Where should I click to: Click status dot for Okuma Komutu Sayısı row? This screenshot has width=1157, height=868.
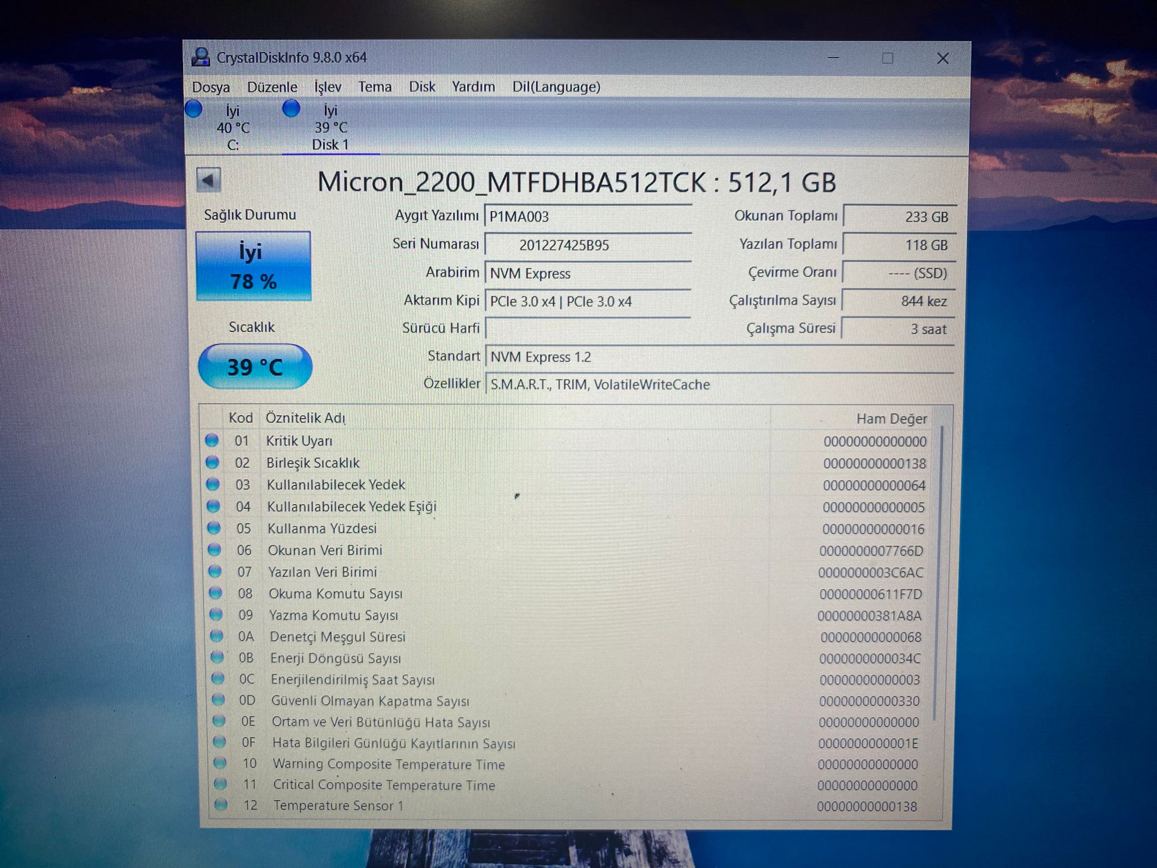(x=216, y=593)
